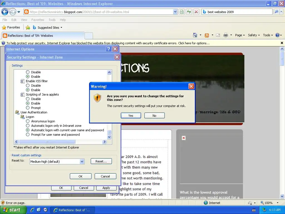Viewport: 285px width, 214px height.
Task: Click Internet Options help question button
Action: click(x=109, y=49)
